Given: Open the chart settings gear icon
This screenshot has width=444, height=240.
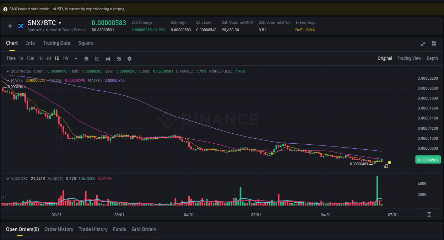Looking at the screenshot, I should [129, 58].
